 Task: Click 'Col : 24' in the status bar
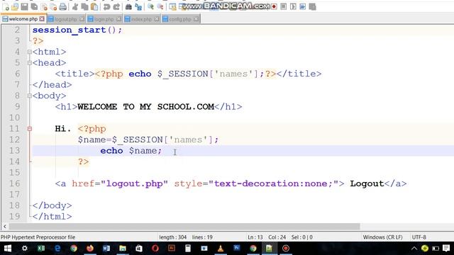coord(277,237)
